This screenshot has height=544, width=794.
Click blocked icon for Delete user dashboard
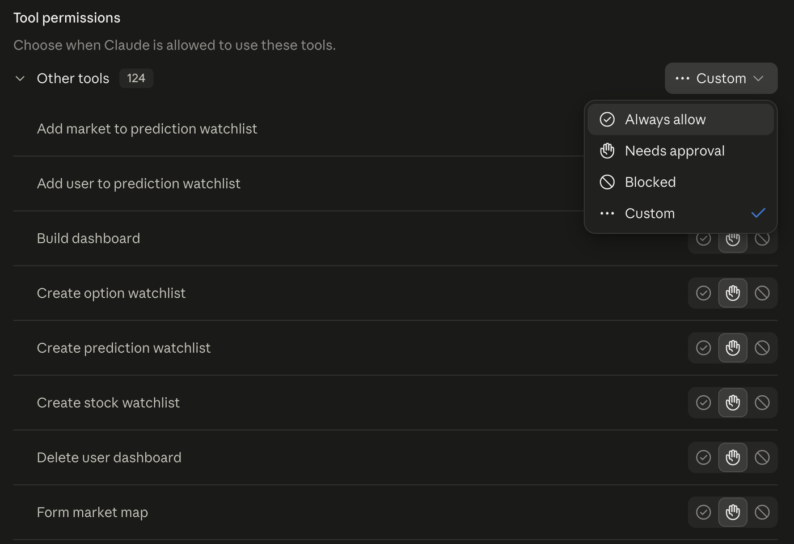pos(762,457)
